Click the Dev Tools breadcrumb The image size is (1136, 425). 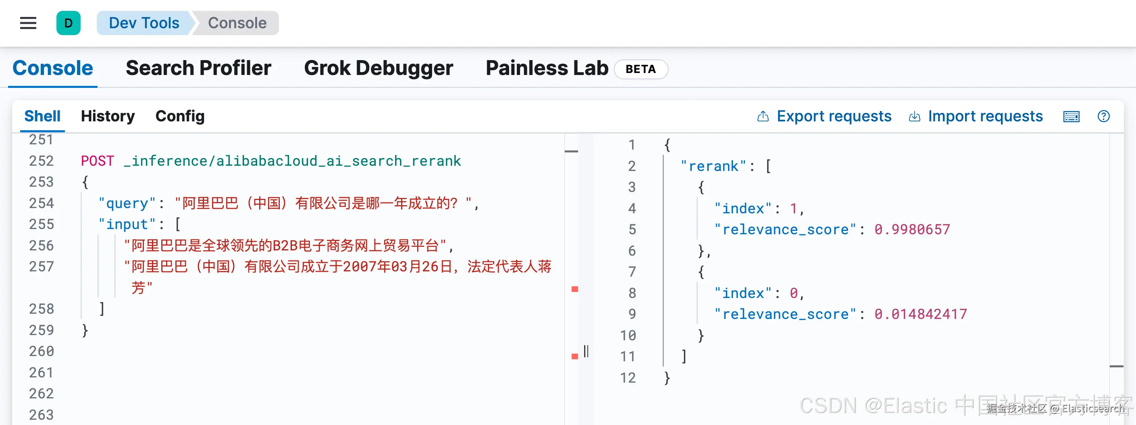pos(144,23)
